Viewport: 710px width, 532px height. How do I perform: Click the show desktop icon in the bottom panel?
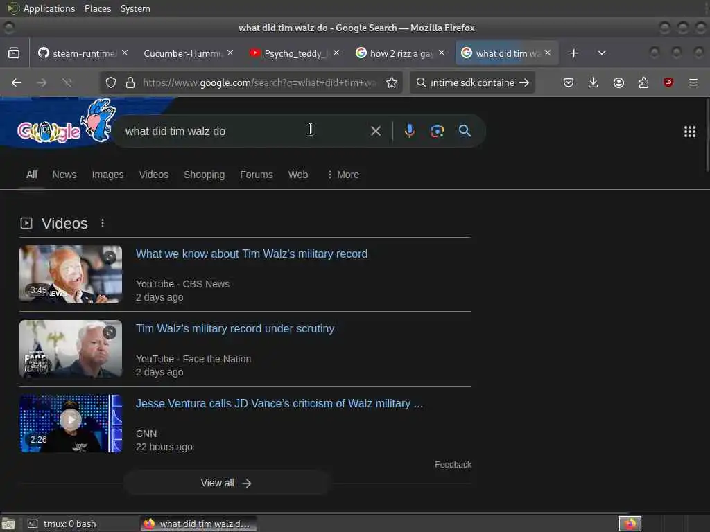click(8, 524)
